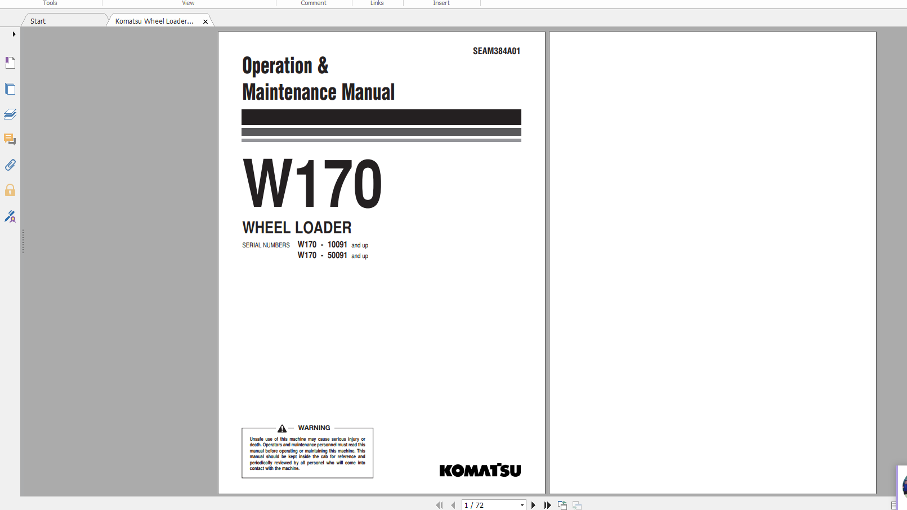Click the next view icon
Viewport: 907px width, 510px height.
point(577,505)
